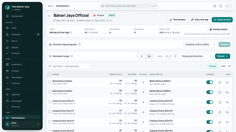
Task: Click the Test koneksi button
Action: (x=178, y=20)
